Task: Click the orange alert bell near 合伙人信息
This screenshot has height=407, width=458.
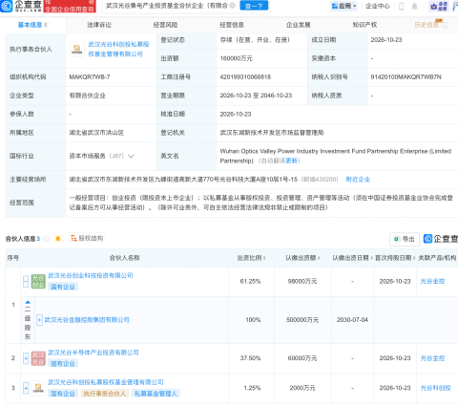Action: pyautogui.click(x=58, y=239)
